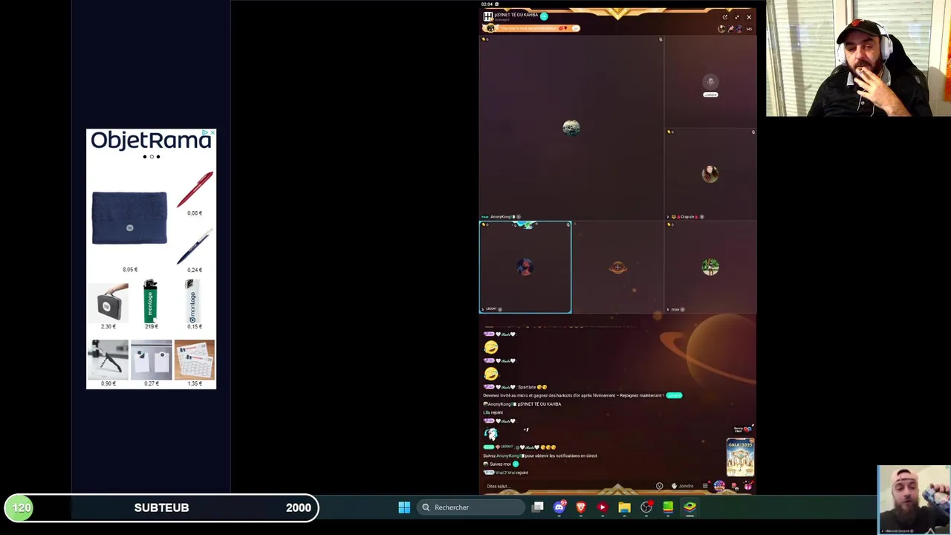The width and height of the screenshot is (951, 535).
Task: Open Crapule guest avatar
Action: click(710, 174)
